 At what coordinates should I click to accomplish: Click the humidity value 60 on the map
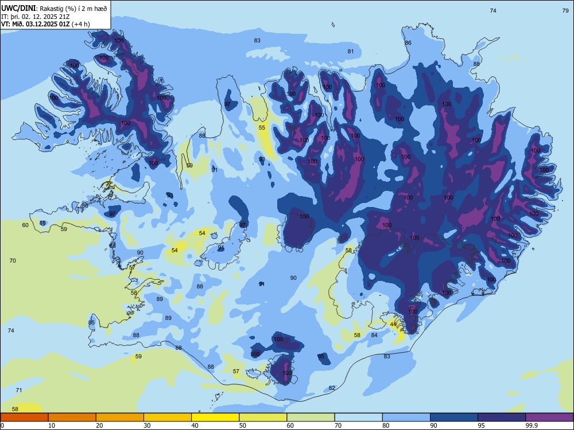[25, 225]
